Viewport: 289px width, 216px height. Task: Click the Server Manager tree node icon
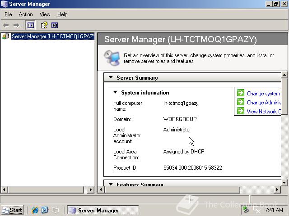click(5, 36)
